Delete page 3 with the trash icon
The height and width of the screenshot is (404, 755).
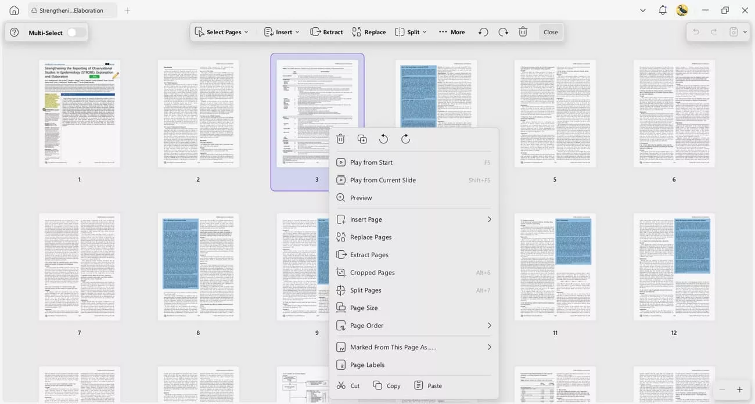(340, 139)
